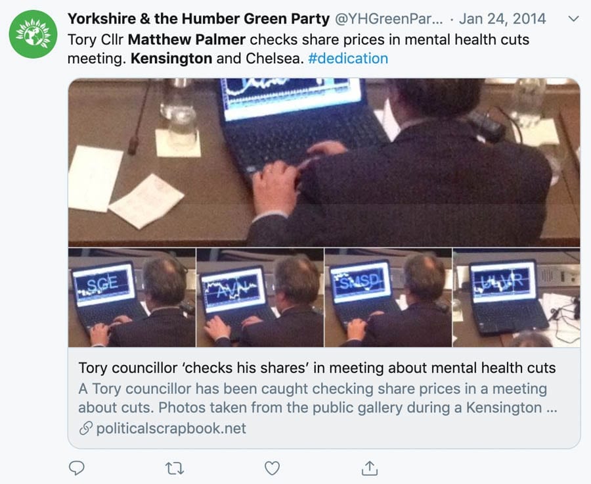Screen dimensions: 591x484
Task: Open the #dedication hashtag
Action: pyautogui.click(x=348, y=59)
